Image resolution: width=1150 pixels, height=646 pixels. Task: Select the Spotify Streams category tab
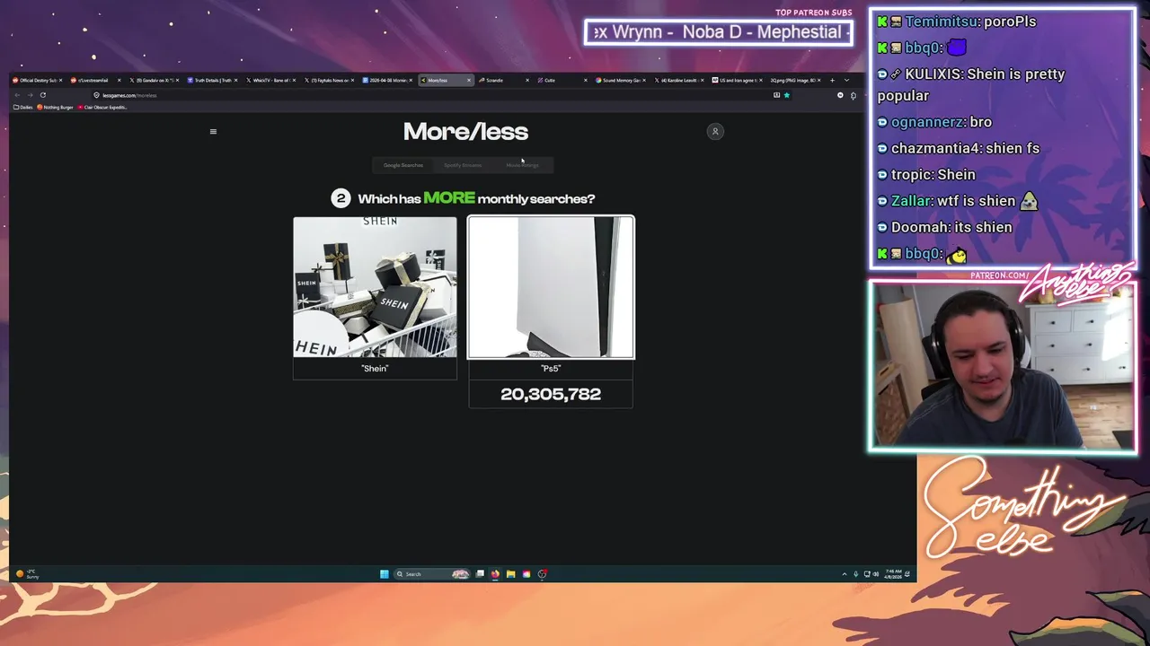463,165
